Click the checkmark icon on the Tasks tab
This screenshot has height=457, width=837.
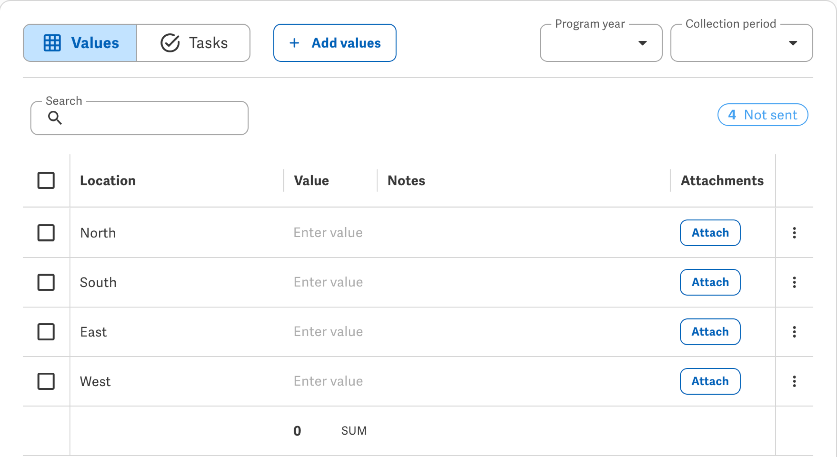click(170, 42)
